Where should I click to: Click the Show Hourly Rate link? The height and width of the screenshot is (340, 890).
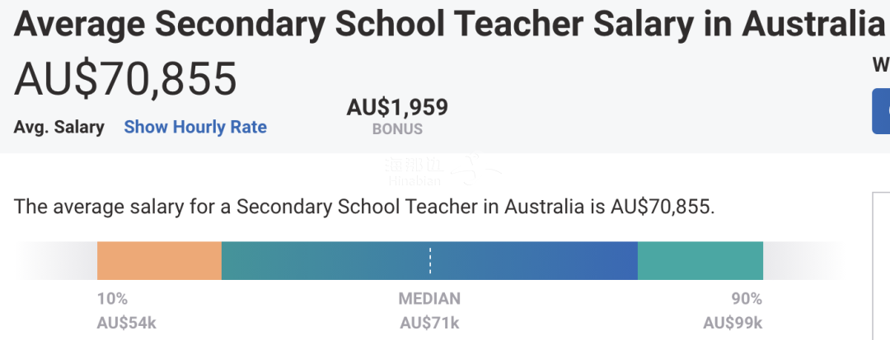[195, 127]
